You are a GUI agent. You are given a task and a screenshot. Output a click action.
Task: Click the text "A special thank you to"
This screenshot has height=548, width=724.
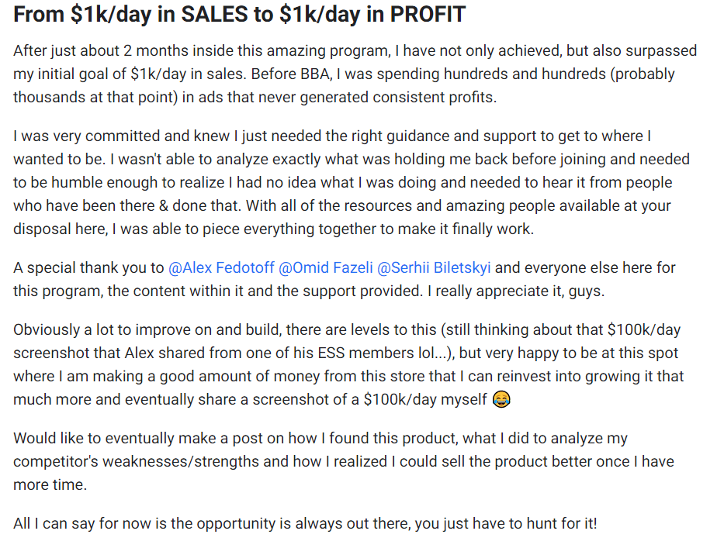pyautogui.click(x=88, y=268)
